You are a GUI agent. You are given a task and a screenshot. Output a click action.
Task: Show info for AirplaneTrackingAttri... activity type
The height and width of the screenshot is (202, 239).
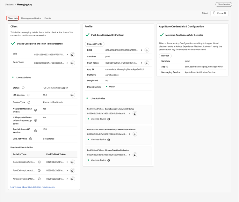coord(39,179)
